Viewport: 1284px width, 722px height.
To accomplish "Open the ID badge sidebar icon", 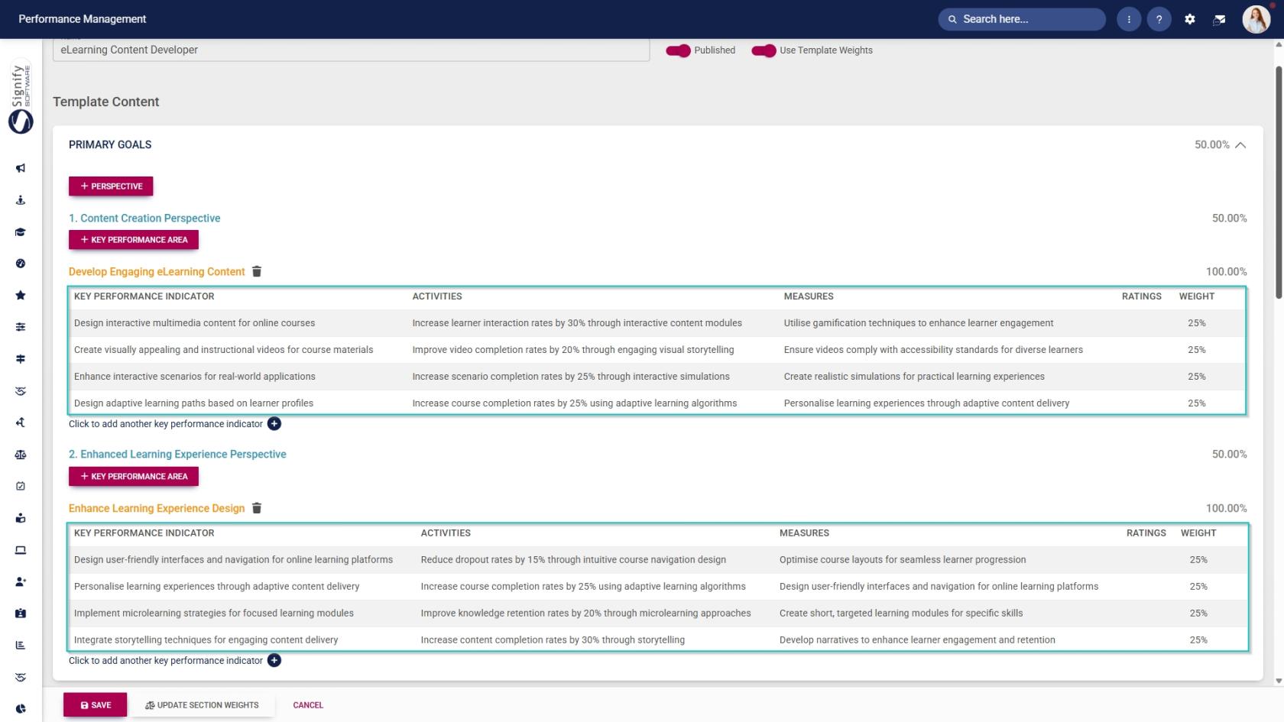I will point(21,614).
